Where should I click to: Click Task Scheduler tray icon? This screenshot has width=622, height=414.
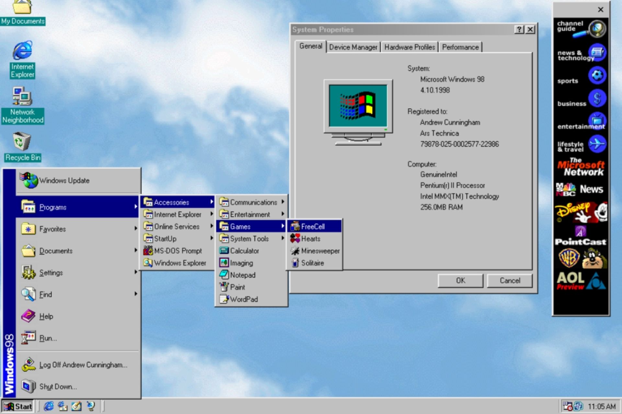click(x=568, y=406)
